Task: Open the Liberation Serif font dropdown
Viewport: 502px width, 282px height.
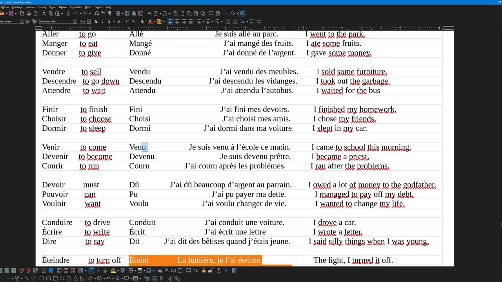Action: [x=75, y=21]
